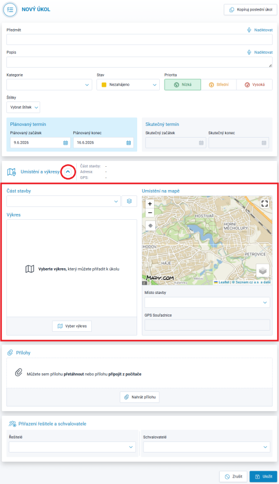Set priority to Střední
This screenshot has height=484, width=279.
coord(219,85)
